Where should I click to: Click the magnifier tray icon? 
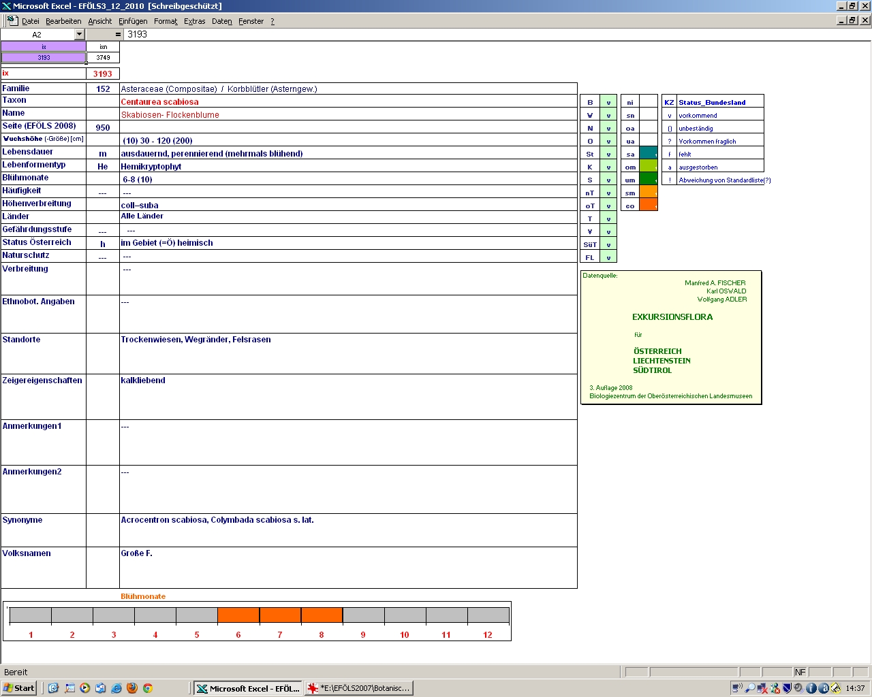pyautogui.click(x=750, y=688)
